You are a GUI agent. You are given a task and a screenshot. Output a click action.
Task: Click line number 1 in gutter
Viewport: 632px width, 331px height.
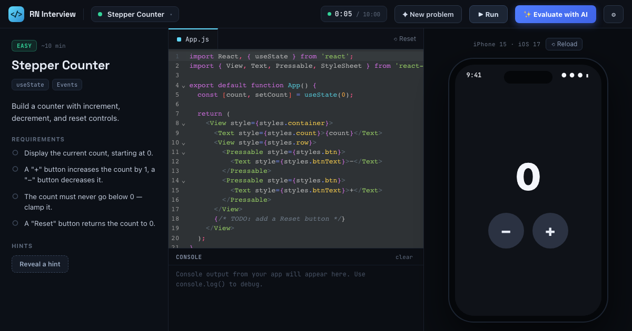coord(177,56)
